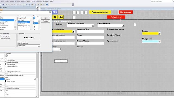Open the Object Browser toolbar icon
The image size is (174, 98).
click(x=41, y=4)
